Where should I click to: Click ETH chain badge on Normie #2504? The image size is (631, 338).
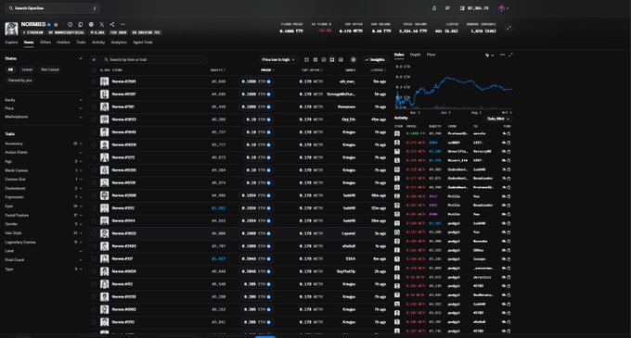[x=269, y=81]
